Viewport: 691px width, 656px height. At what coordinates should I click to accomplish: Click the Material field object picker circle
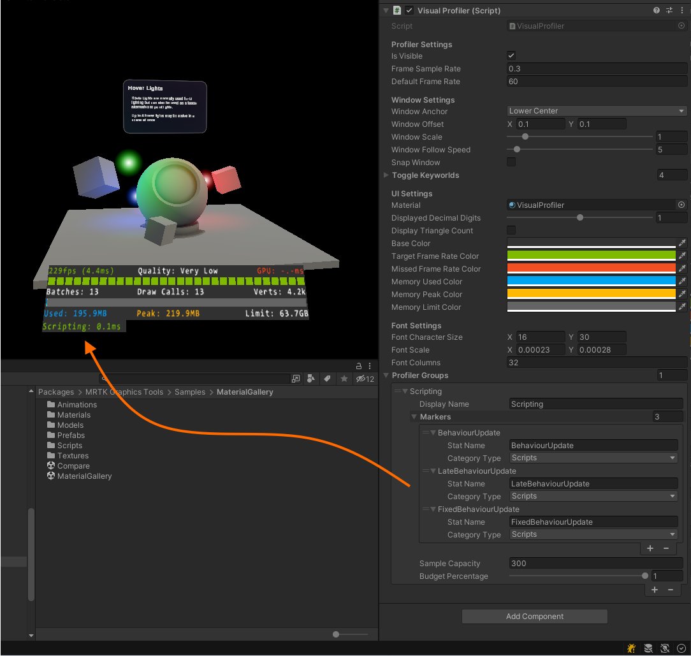[x=681, y=205]
